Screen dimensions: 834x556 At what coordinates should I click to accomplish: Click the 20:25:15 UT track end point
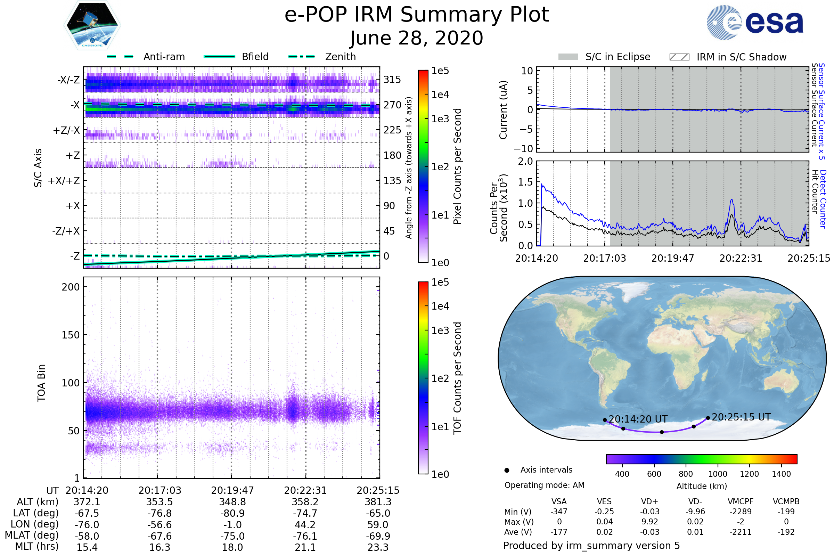click(x=708, y=418)
